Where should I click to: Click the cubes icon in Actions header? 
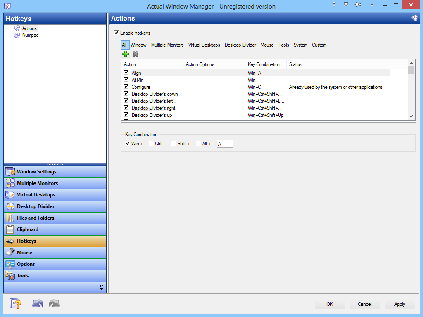tap(414, 18)
